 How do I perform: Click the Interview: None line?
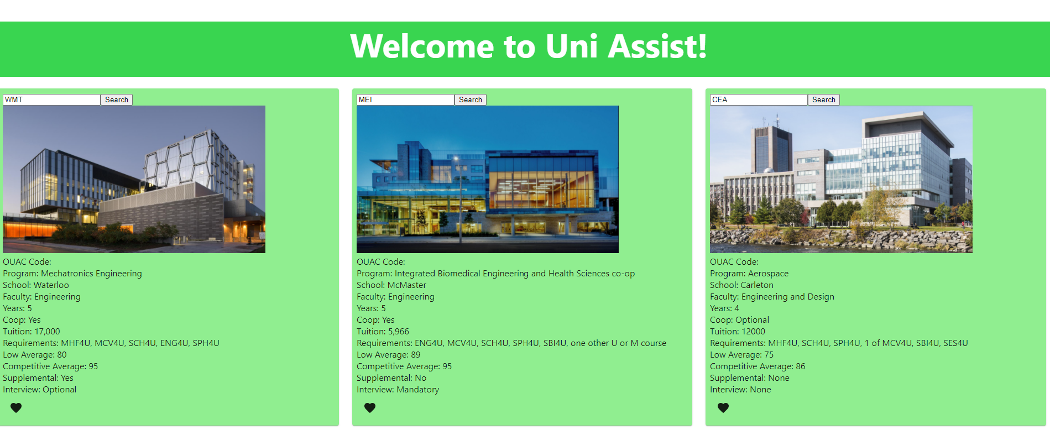tap(740, 390)
